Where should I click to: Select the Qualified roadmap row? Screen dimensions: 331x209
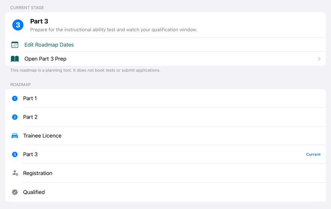165,192
